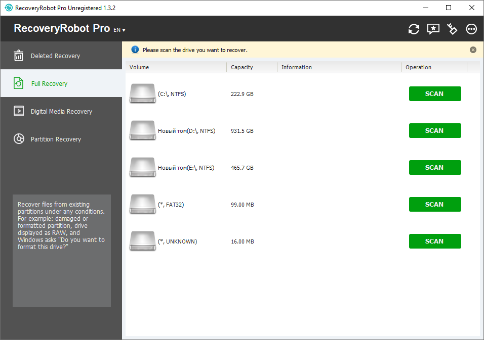Click the 99.00 MB capacity value
484x340 pixels.
[x=243, y=205]
